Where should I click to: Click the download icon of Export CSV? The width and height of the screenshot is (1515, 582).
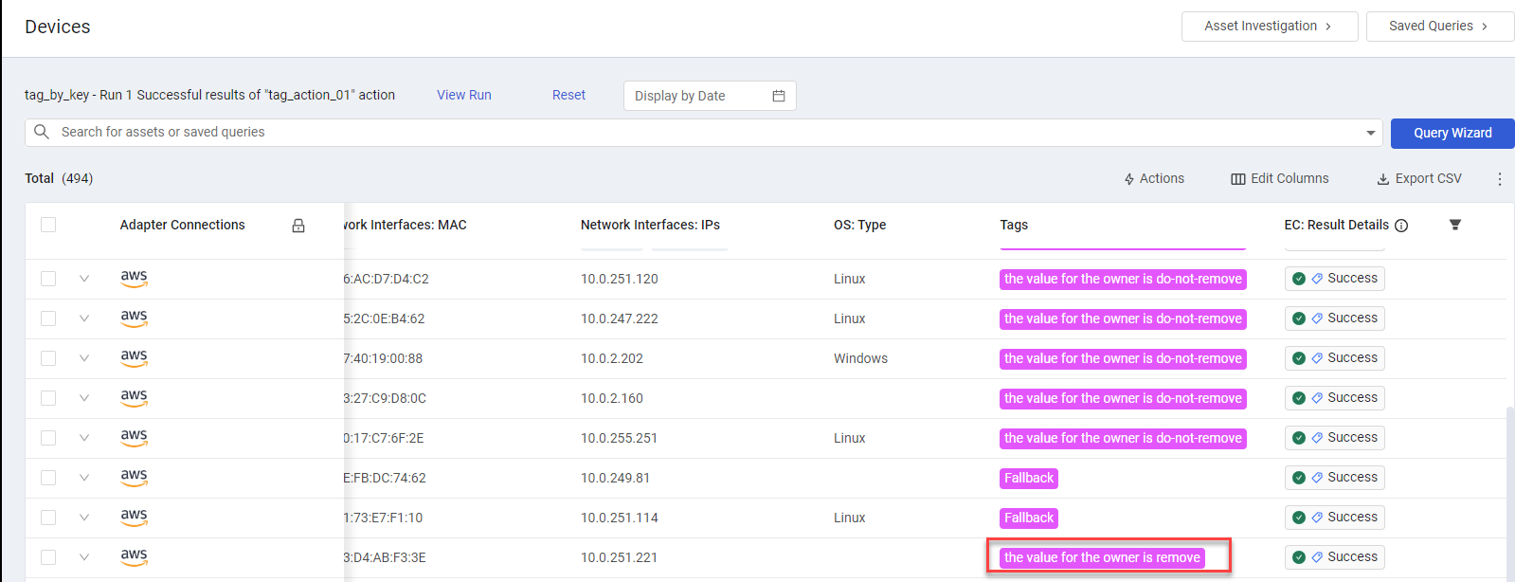1383,179
